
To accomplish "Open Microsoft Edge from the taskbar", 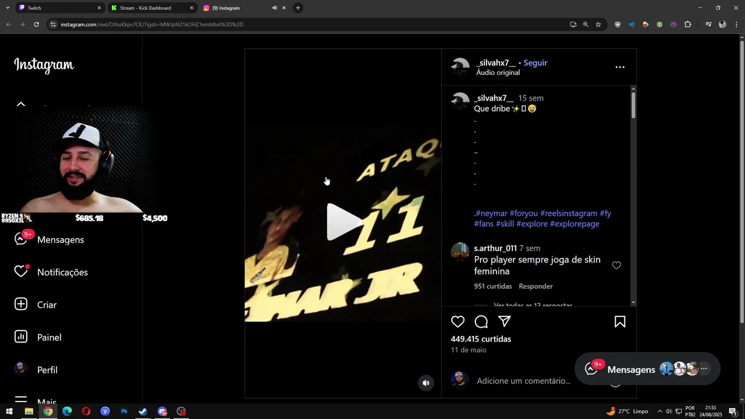I will (x=67, y=411).
